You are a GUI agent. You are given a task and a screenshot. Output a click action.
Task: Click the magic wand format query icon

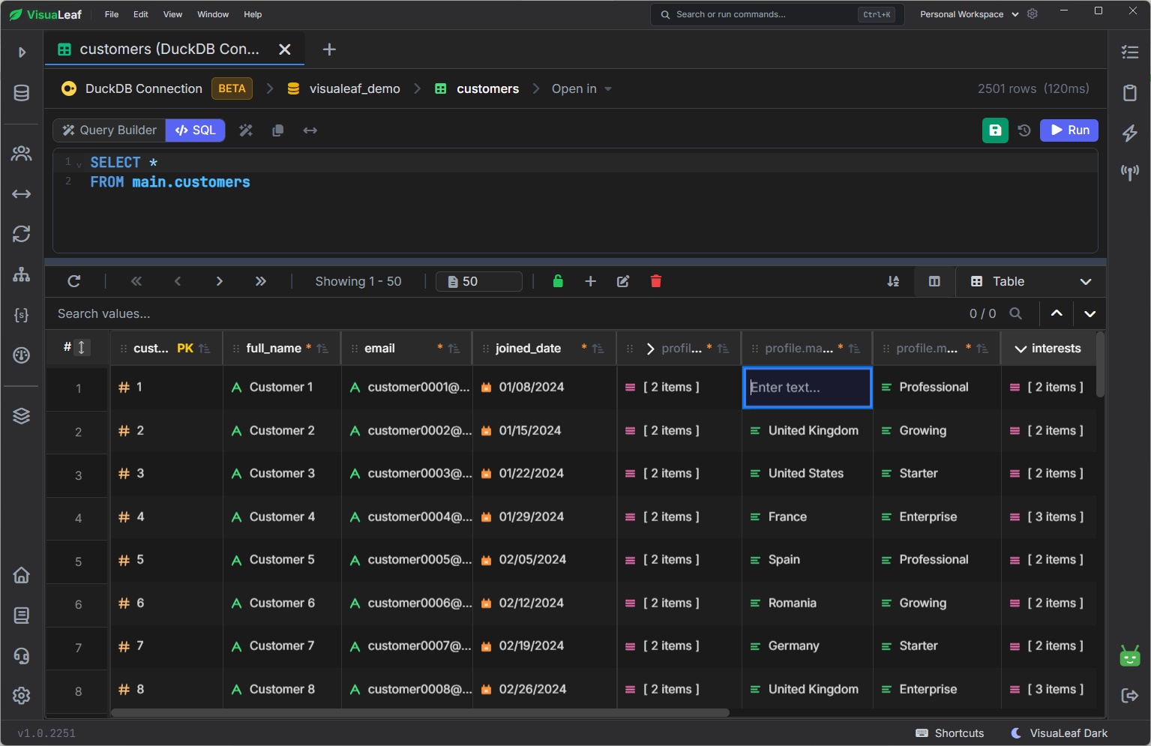(246, 130)
